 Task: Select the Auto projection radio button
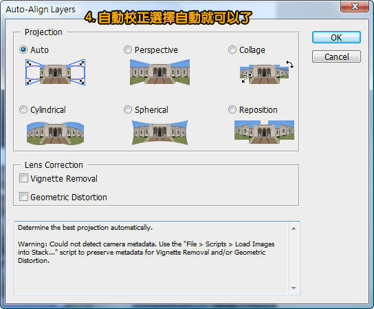pyautogui.click(x=23, y=50)
